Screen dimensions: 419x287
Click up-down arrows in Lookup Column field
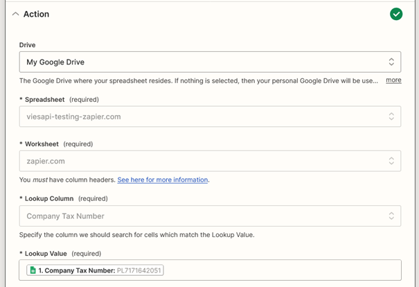[391, 216]
